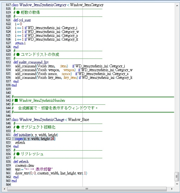Screen dimensions: 180x193
Task: Click add_command line for Vocab::key_item
Action: pos(74,78)
